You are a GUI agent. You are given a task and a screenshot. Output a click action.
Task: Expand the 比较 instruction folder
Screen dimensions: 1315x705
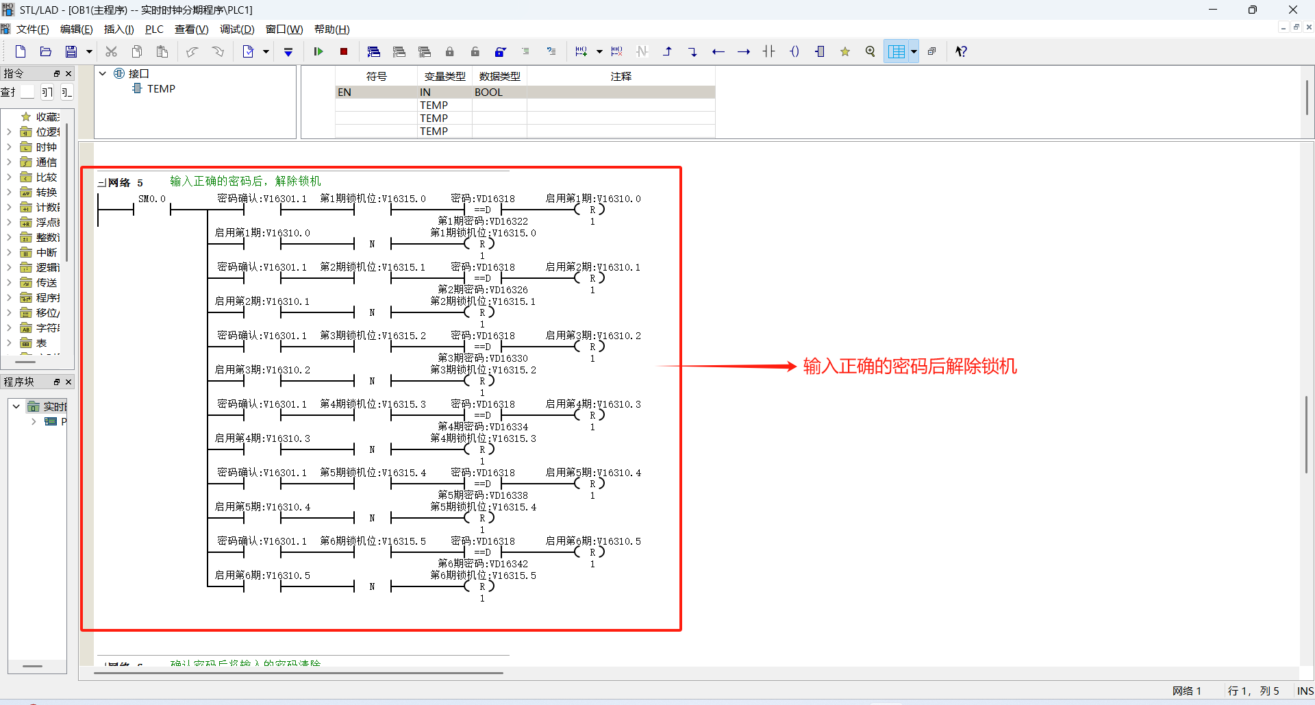tap(9, 177)
